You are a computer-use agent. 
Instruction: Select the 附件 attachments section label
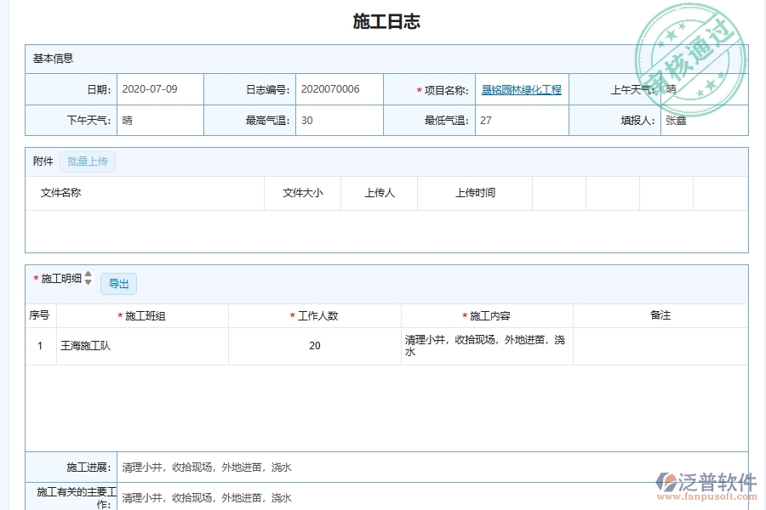point(42,161)
